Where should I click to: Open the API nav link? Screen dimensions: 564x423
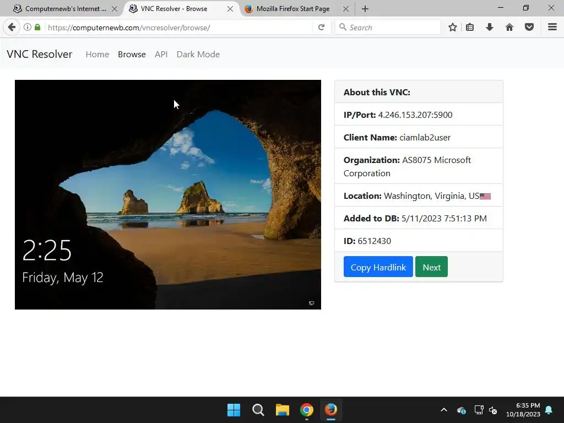(x=161, y=55)
